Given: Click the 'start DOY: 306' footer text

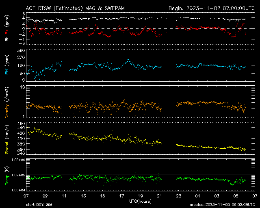Looking at the screenshot, I should coord(39,205).
